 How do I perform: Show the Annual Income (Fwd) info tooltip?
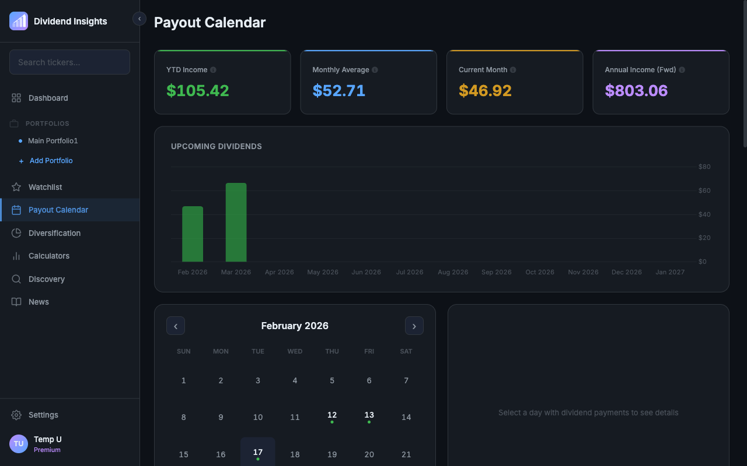tap(682, 69)
